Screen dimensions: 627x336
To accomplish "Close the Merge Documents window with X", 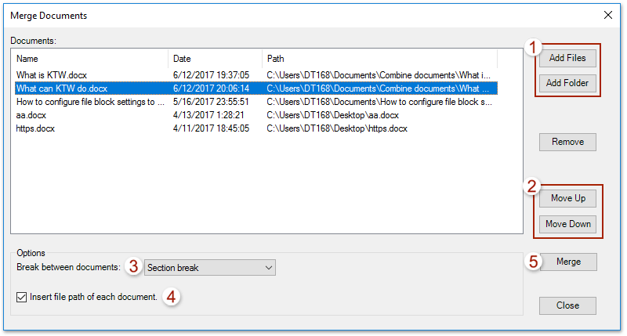I will [608, 15].
